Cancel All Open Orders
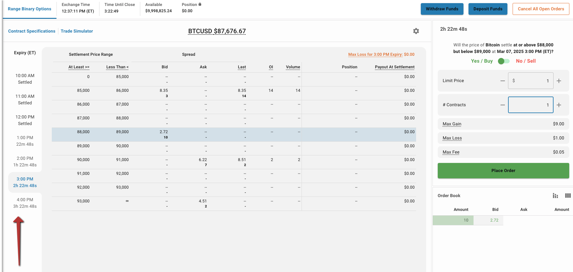The height and width of the screenshot is (272, 573). 541,9
